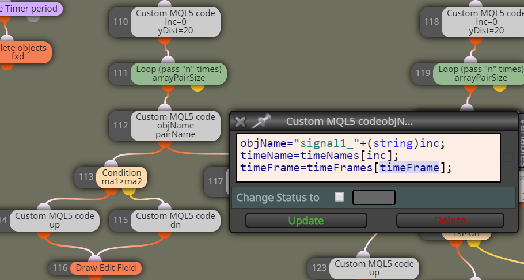This screenshot has height=280, width=524.
Task: Click yellow output connector of Condition 113
Action: 129,191
